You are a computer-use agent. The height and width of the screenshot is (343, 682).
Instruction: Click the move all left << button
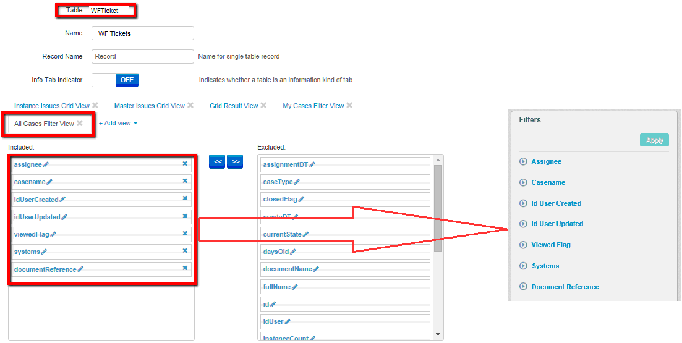click(x=217, y=161)
